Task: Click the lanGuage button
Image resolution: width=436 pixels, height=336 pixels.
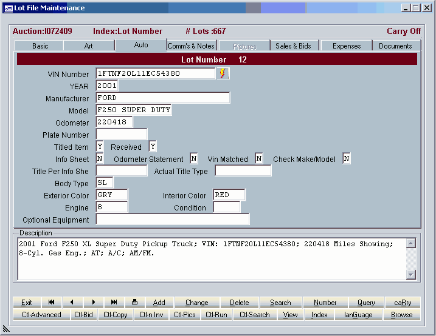Action: [x=358, y=315]
